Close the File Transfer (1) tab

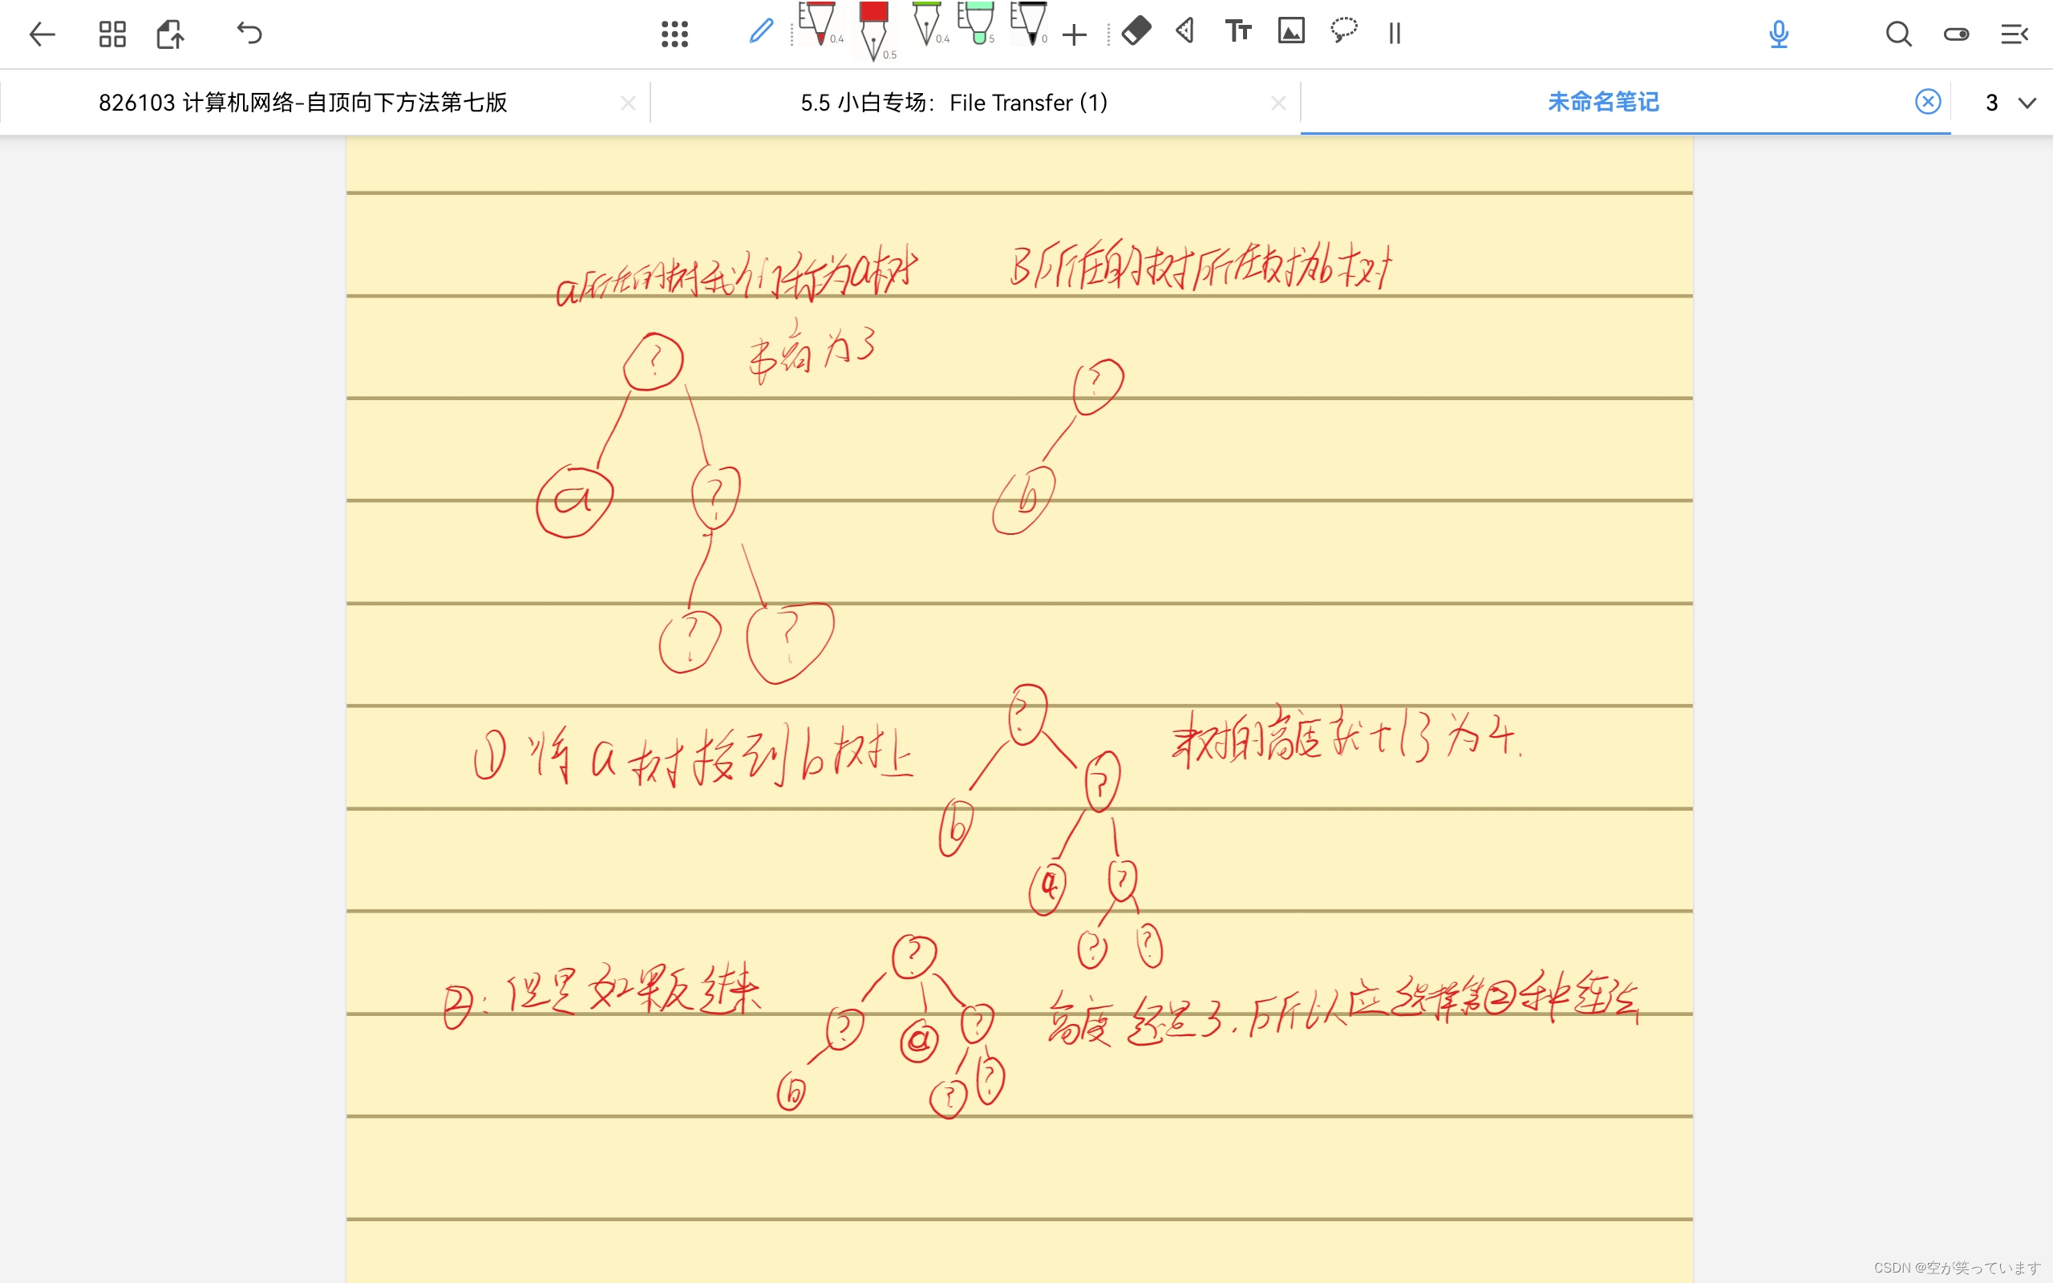click(x=1278, y=103)
